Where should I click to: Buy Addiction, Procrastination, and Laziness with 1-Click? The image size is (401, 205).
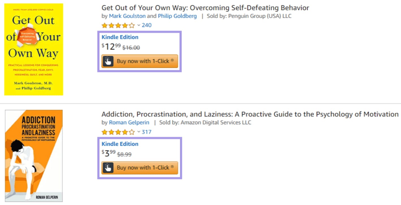tap(140, 168)
